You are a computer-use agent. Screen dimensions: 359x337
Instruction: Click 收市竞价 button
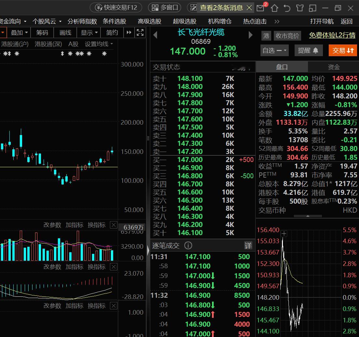point(287,36)
